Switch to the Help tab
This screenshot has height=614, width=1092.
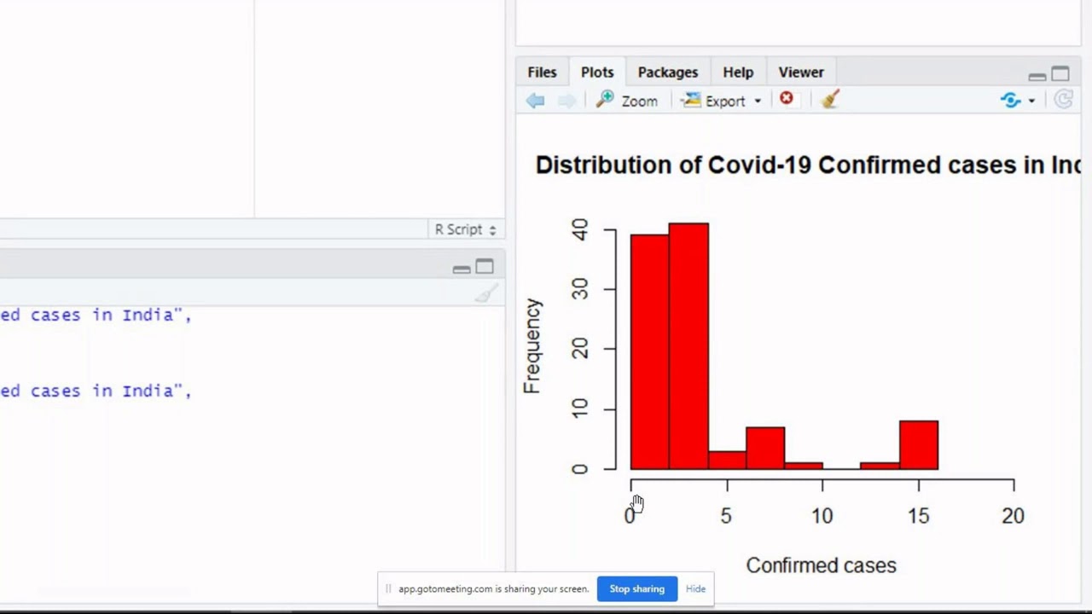click(x=738, y=72)
